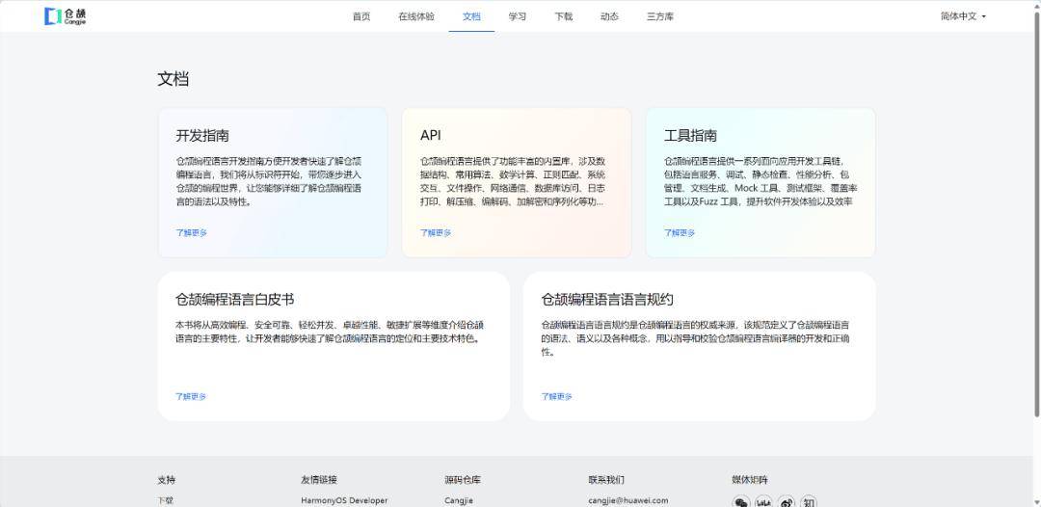Click the 文档 page heading
The height and width of the screenshot is (507, 1041).
click(173, 80)
